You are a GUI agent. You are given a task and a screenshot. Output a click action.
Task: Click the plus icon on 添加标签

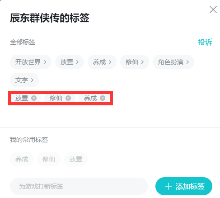tap(169, 186)
